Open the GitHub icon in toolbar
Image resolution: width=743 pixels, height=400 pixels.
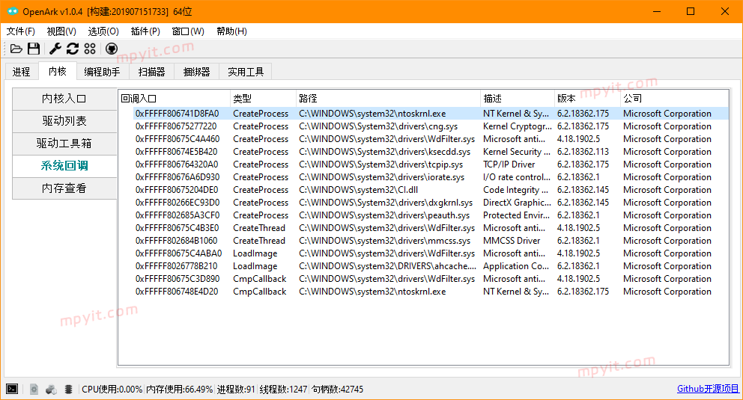tap(112, 49)
